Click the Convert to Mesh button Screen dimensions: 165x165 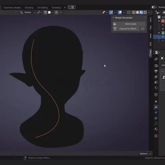[x=126, y=29]
